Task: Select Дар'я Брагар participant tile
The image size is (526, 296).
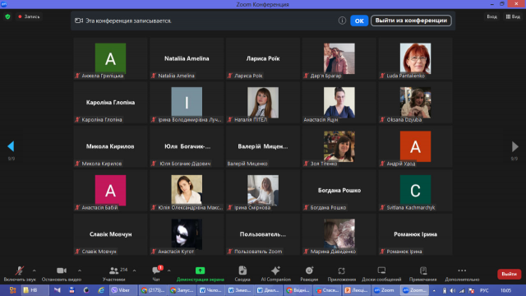Action: pos(339,58)
